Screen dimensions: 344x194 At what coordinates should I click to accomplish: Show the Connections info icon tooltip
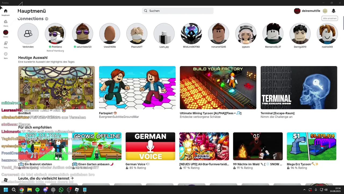[46, 19]
